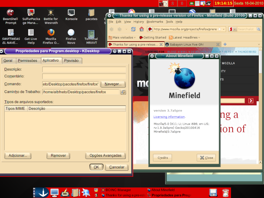Switch to the Permissões tab

point(27,61)
